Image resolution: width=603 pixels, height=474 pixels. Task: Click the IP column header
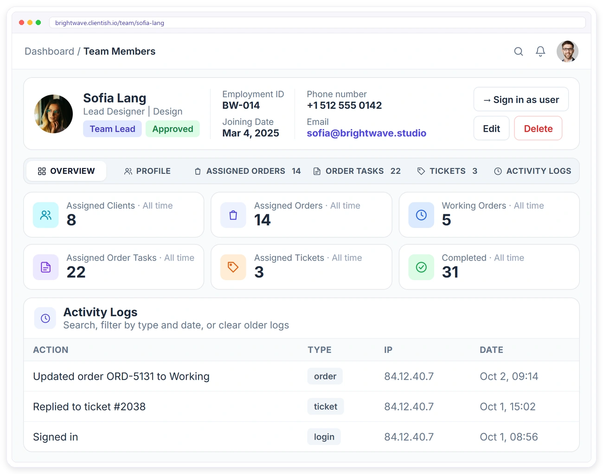(388, 350)
